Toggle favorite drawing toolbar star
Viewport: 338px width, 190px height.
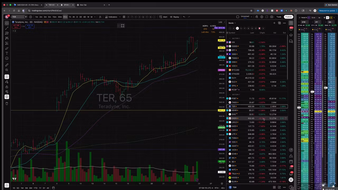click(x=7, y=186)
